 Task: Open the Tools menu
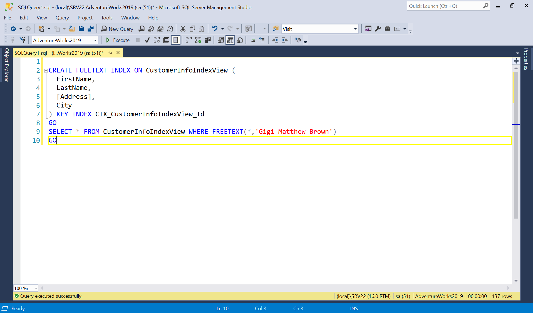106,18
